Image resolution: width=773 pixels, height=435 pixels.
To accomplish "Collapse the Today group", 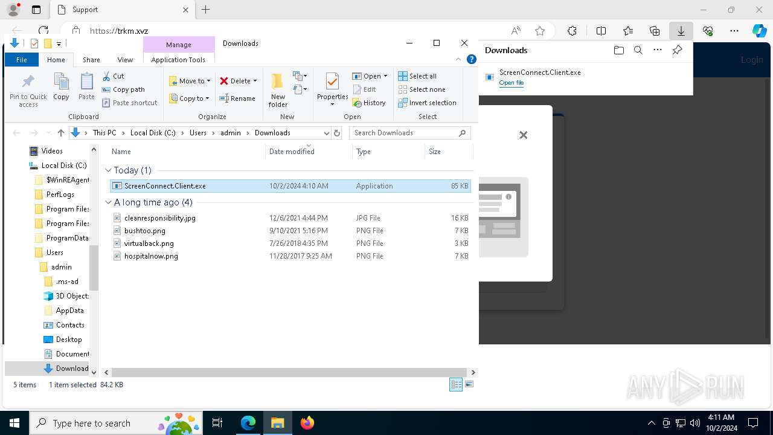I will pos(108,170).
